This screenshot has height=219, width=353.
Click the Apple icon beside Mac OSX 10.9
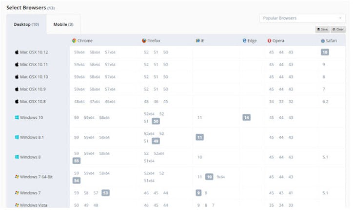pos(17,89)
